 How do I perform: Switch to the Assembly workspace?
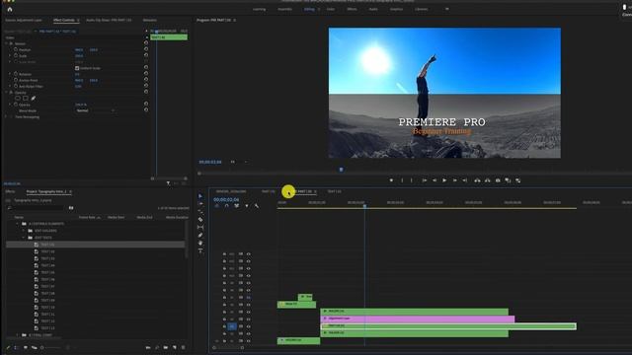[x=285, y=9]
